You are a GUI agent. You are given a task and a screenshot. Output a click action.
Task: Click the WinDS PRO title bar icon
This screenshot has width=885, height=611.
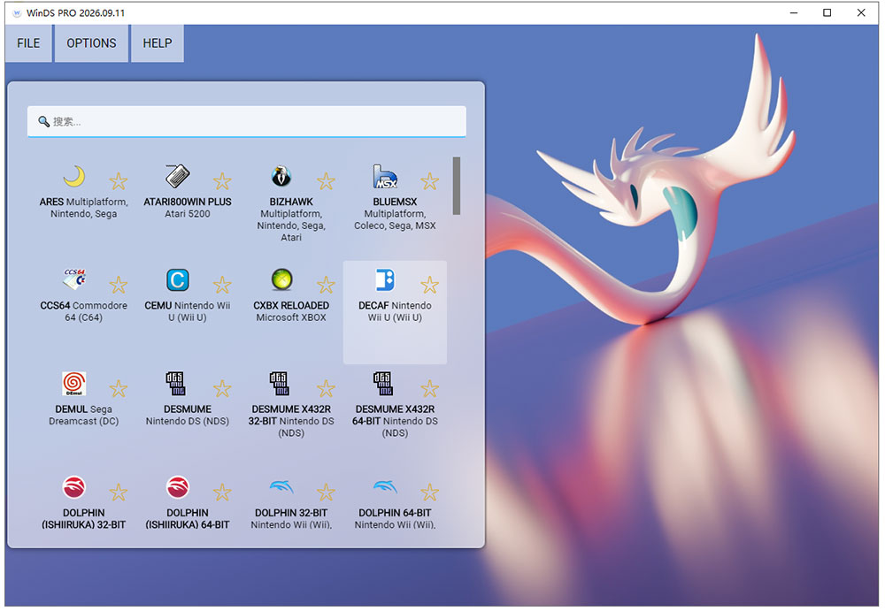[x=16, y=13]
